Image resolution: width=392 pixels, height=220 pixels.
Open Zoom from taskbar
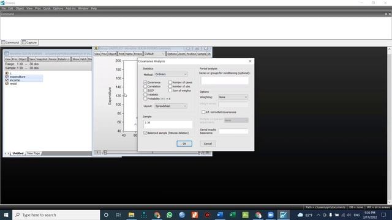tap(271, 215)
